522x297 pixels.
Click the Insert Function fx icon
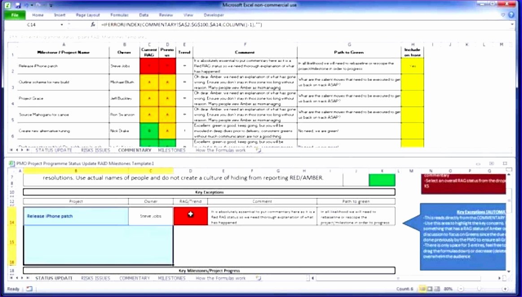[93, 25]
